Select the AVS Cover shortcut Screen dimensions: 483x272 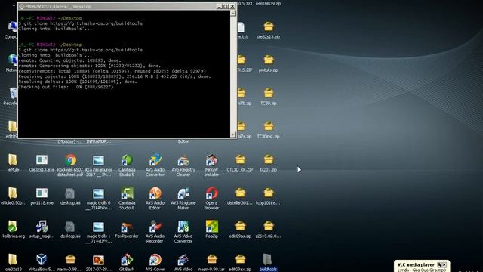tap(155, 263)
